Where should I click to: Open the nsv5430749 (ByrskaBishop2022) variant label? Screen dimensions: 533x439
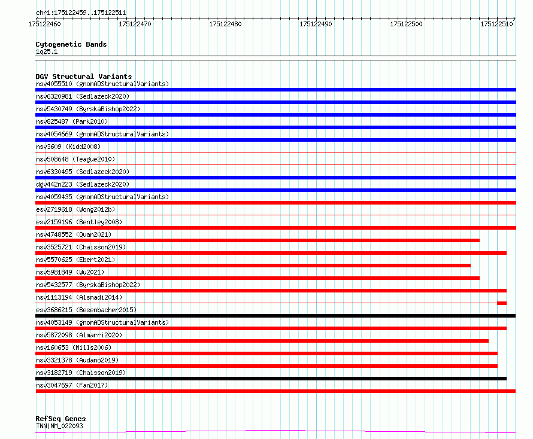(88, 109)
